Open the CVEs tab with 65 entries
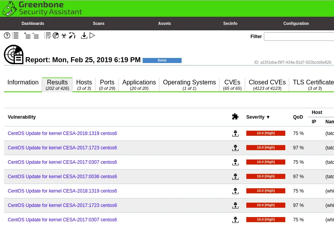 (232, 85)
